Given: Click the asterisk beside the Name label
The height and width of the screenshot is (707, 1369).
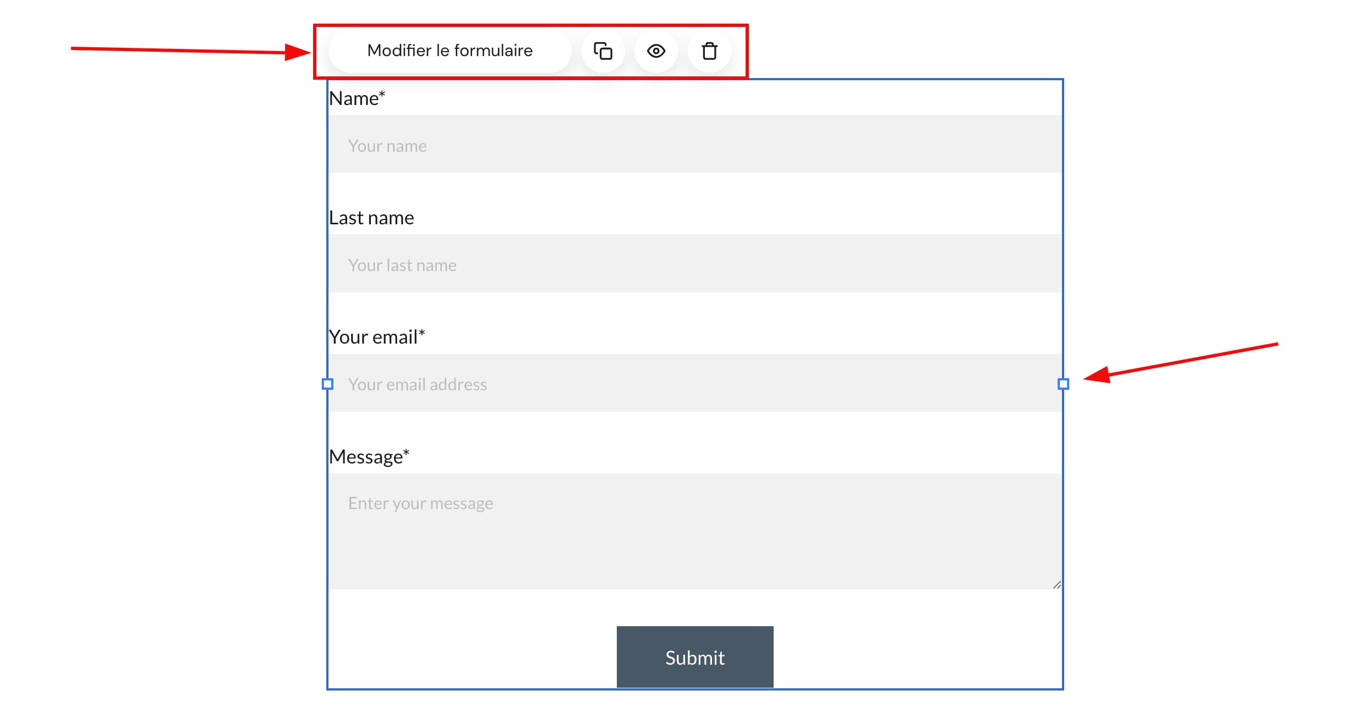Looking at the screenshot, I should tap(382, 95).
